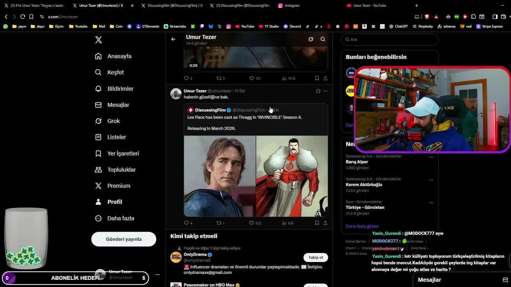Screen dimensions: 511x287
Task: Open the quoted DiscussingFilm account name
Action: coord(210,110)
